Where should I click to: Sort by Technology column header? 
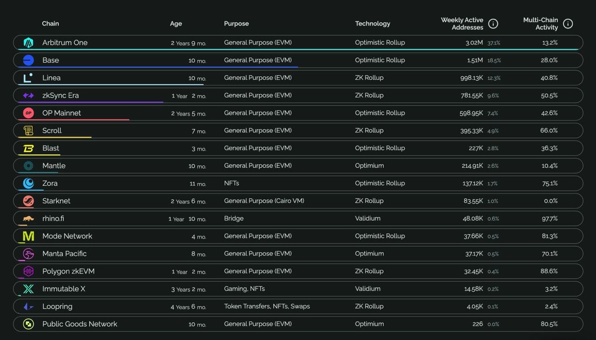372,24
